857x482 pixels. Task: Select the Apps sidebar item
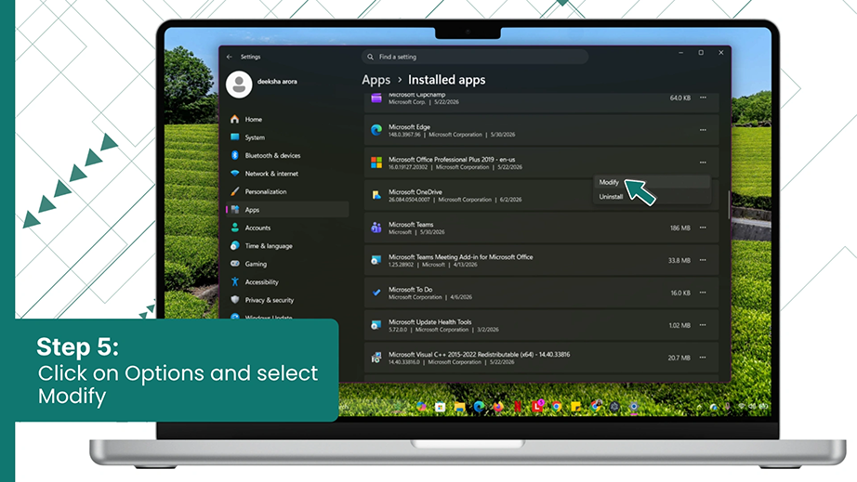click(x=287, y=210)
